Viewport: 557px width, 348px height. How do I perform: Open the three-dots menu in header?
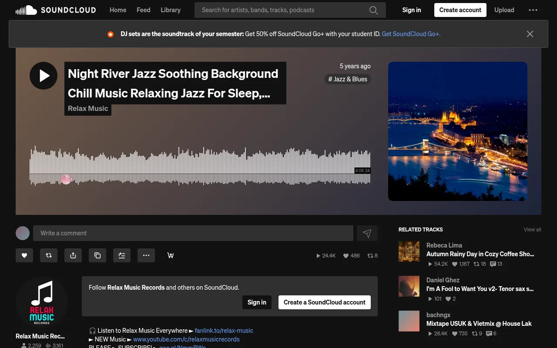pyautogui.click(x=533, y=10)
